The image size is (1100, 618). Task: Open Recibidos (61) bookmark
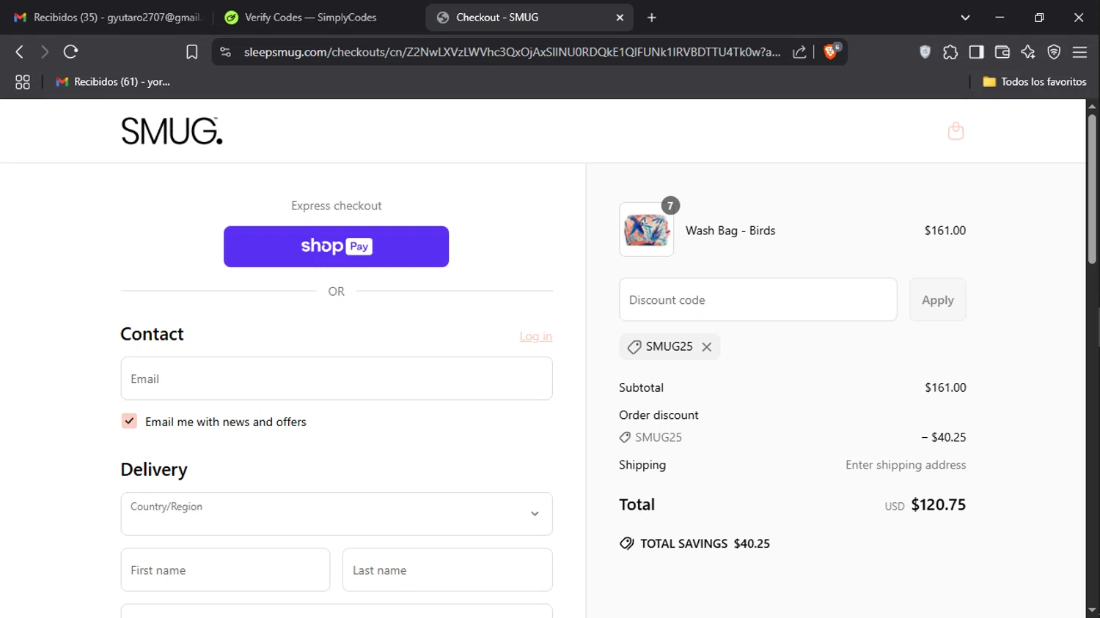pyautogui.click(x=113, y=82)
